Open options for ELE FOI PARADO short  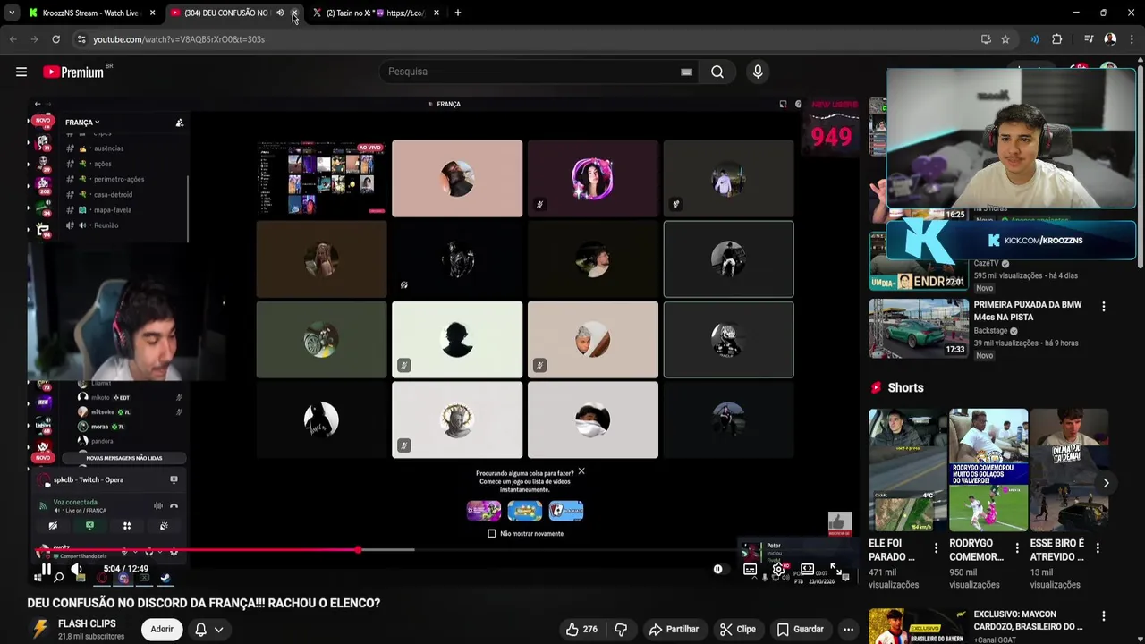pyautogui.click(x=937, y=547)
